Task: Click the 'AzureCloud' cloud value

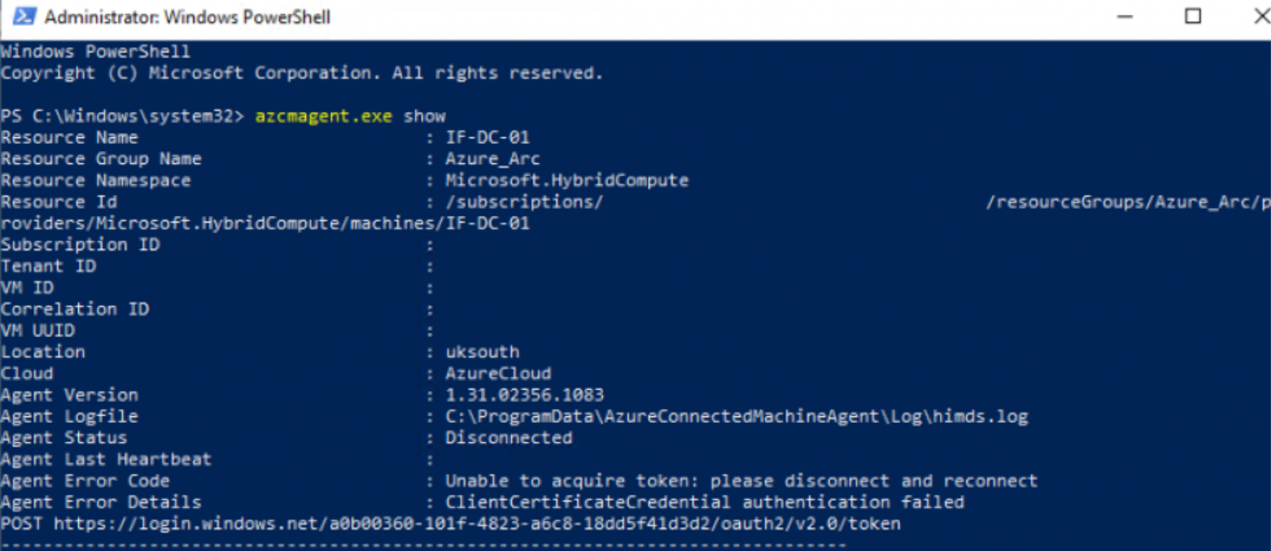Action: click(x=498, y=374)
